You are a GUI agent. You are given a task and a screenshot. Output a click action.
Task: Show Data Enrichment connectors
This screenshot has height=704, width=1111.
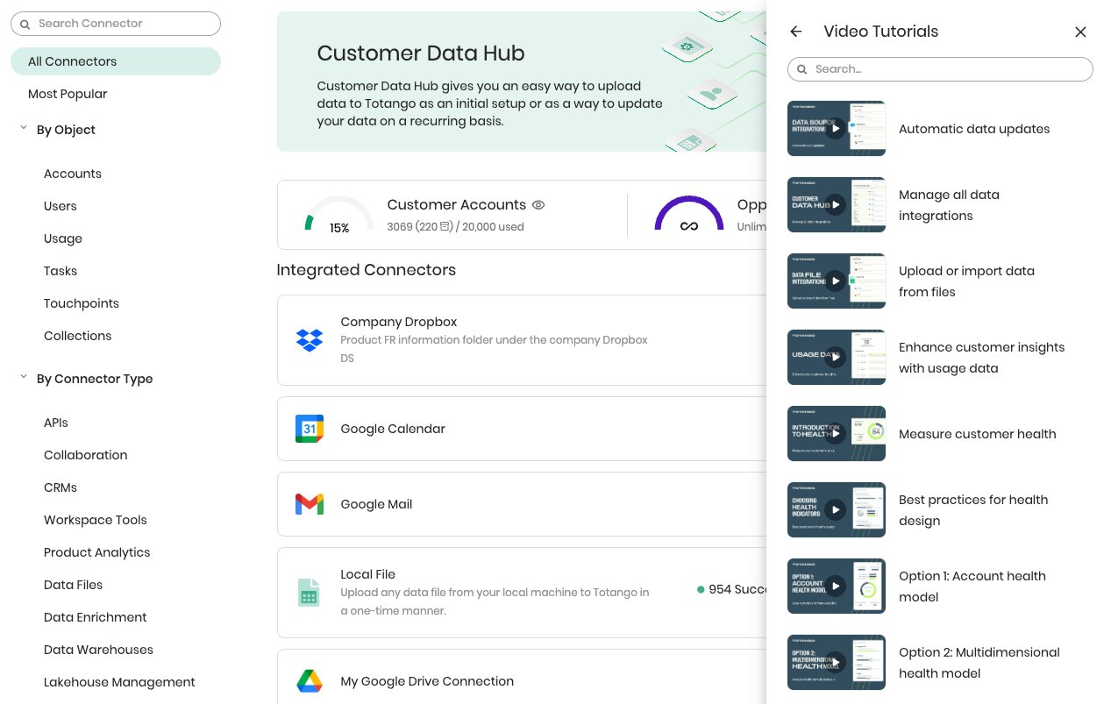click(96, 617)
